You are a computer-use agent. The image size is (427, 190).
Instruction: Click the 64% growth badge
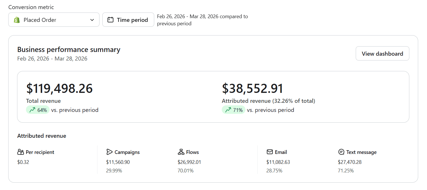click(38, 110)
